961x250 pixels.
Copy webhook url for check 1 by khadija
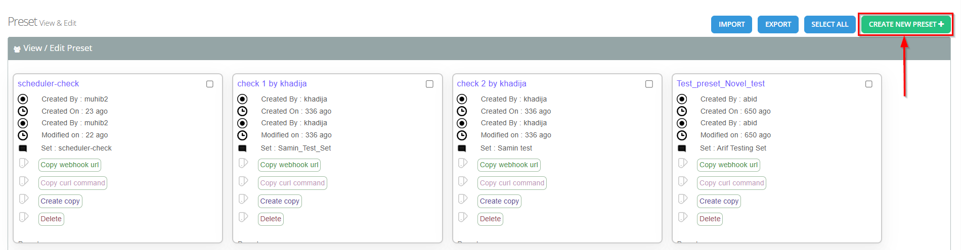(x=289, y=165)
